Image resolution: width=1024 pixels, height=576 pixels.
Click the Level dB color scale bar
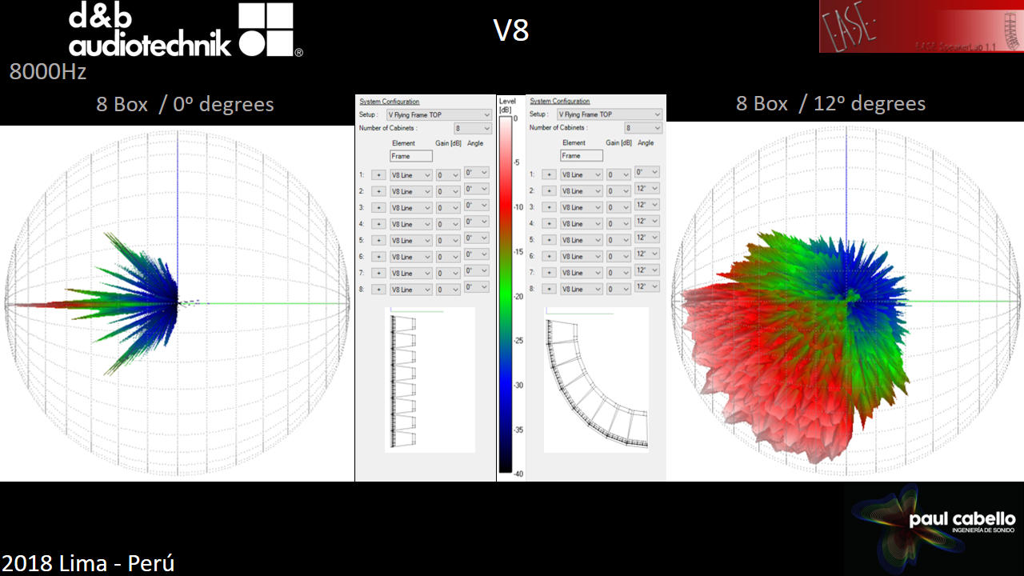click(507, 295)
